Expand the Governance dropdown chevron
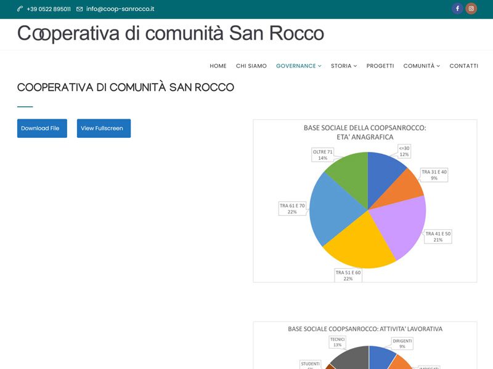This screenshot has width=493, height=369. coord(319,66)
